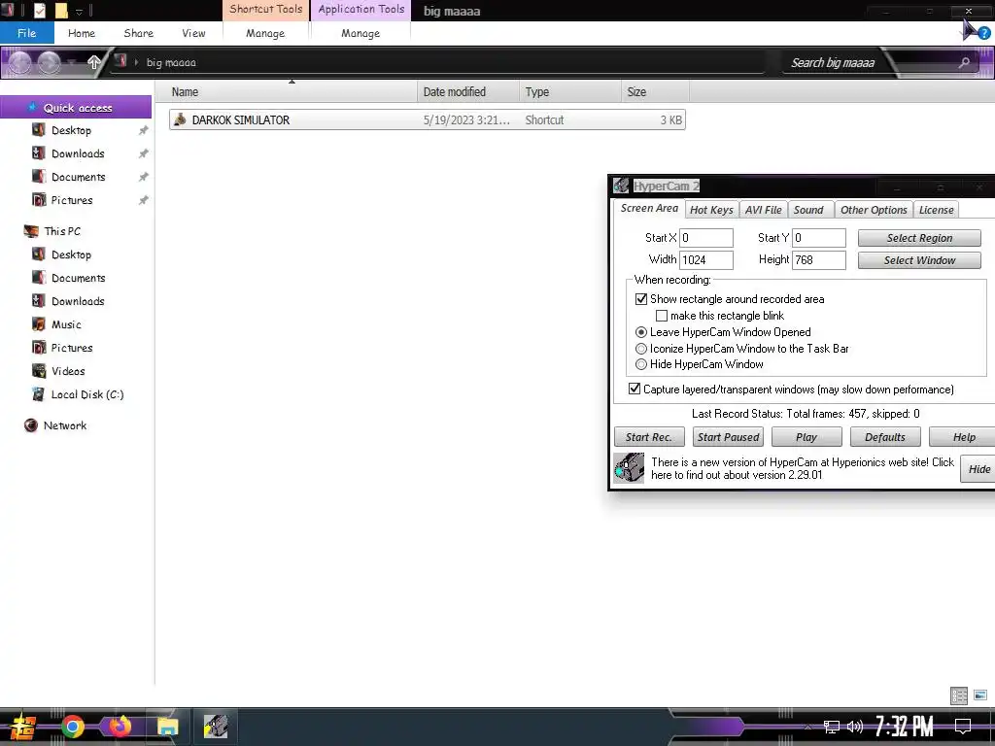Open the Start menu taskbar icon

pyautogui.click(x=21, y=727)
